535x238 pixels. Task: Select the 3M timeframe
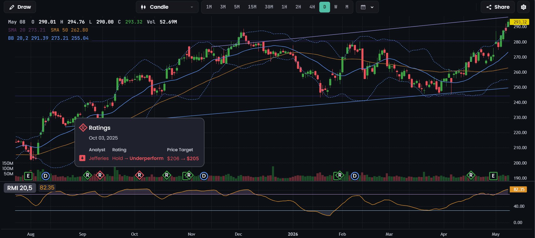[223, 7]
